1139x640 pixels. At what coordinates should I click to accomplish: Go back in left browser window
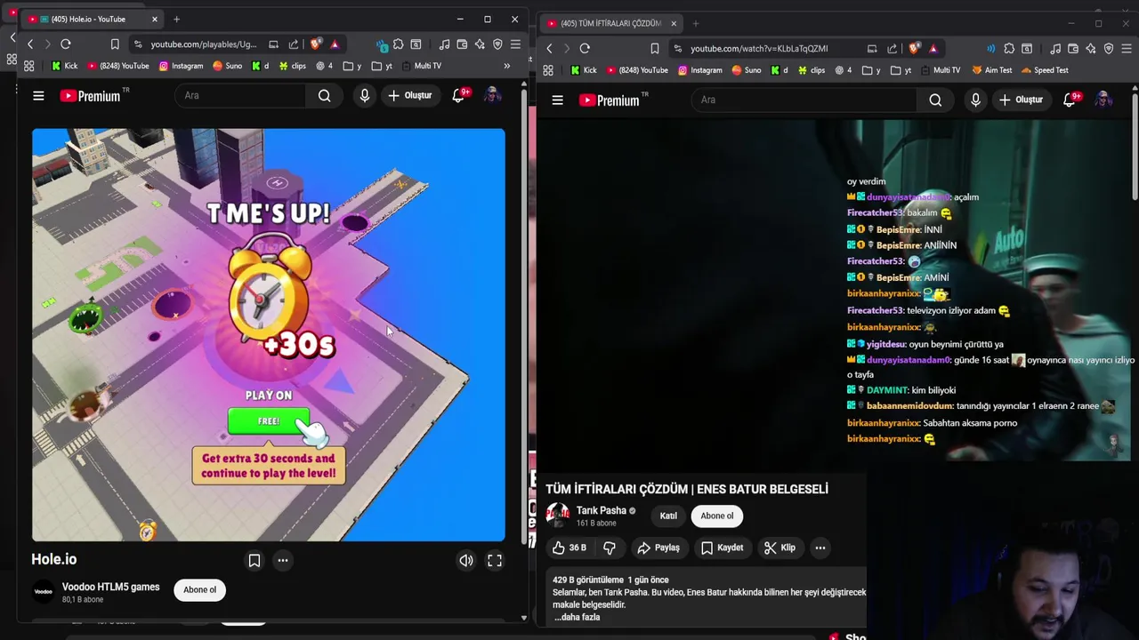[x=30, y=44]
